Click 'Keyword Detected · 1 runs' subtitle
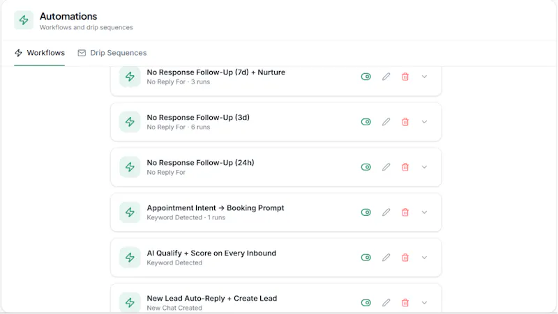Viewport: 558px width, 314px height. coord(186,217)
